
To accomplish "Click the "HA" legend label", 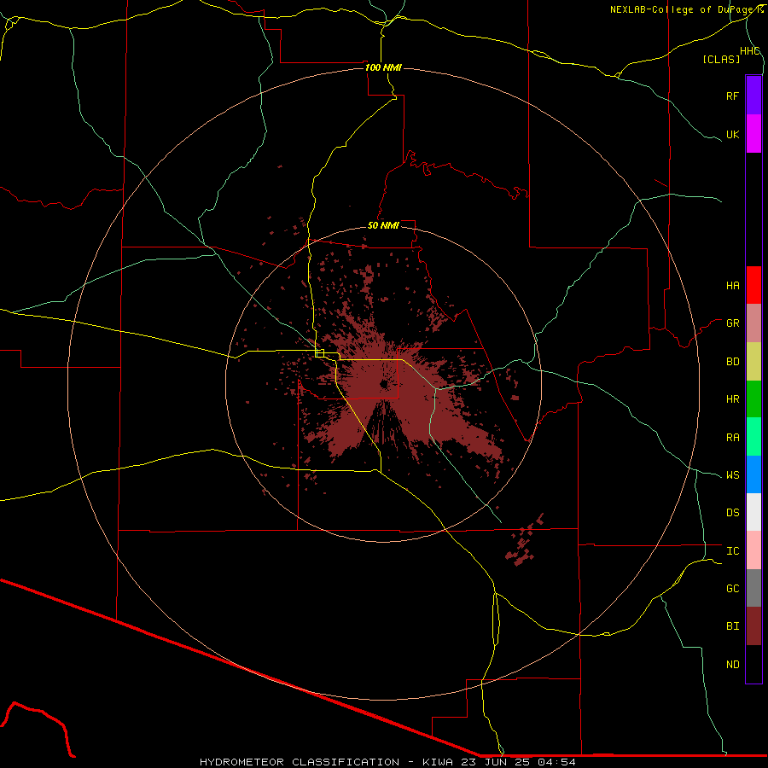I will [x=732, y=286].
